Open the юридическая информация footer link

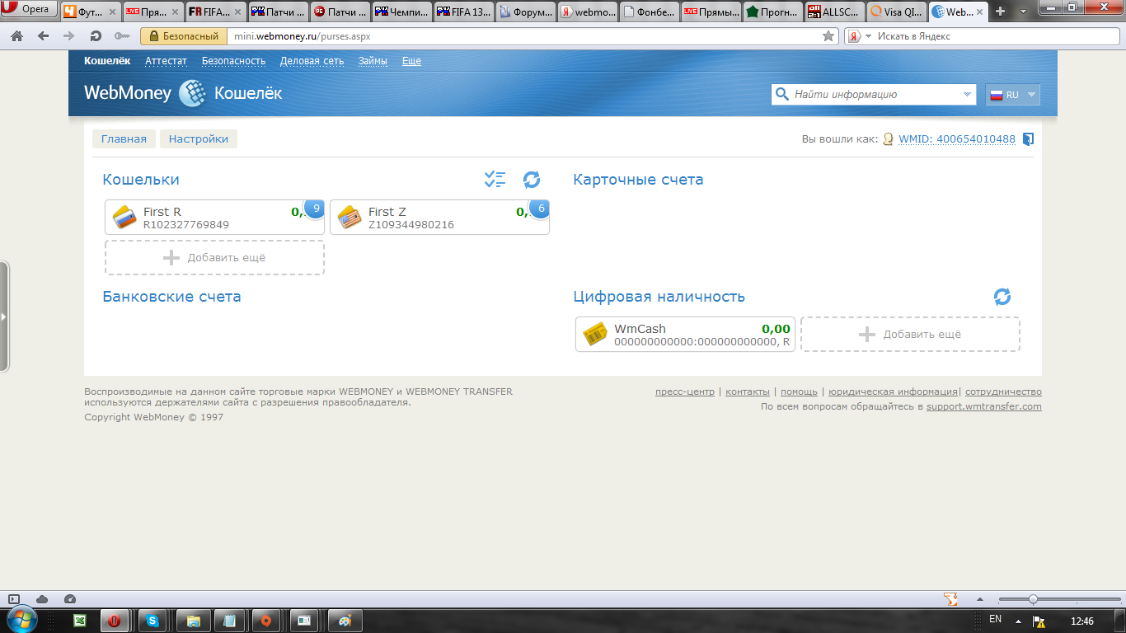[x=893, y=392]
